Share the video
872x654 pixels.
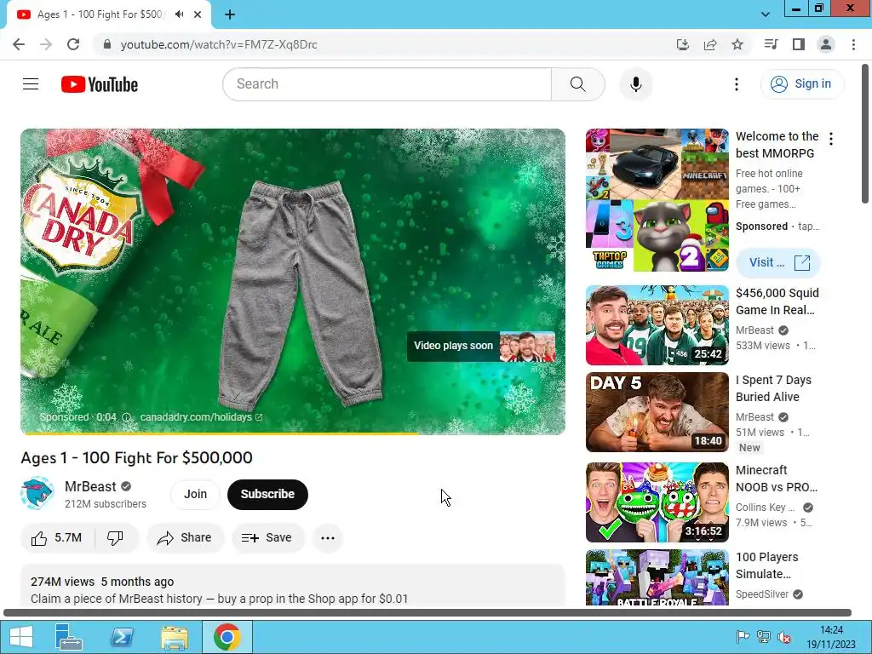[185, 538]
